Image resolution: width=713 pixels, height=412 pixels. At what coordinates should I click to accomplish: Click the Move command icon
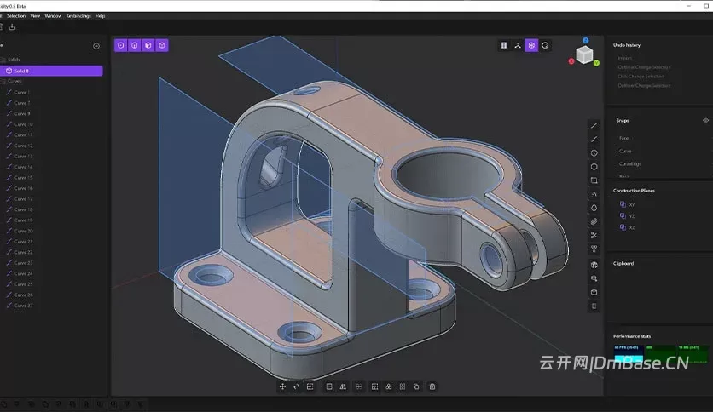coord(282,386)
